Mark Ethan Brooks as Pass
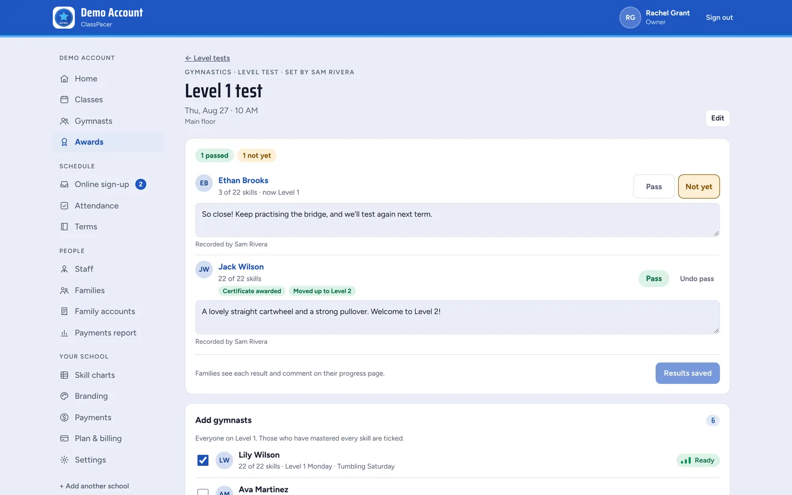The image size is (792, 495). tap(654, 186)
